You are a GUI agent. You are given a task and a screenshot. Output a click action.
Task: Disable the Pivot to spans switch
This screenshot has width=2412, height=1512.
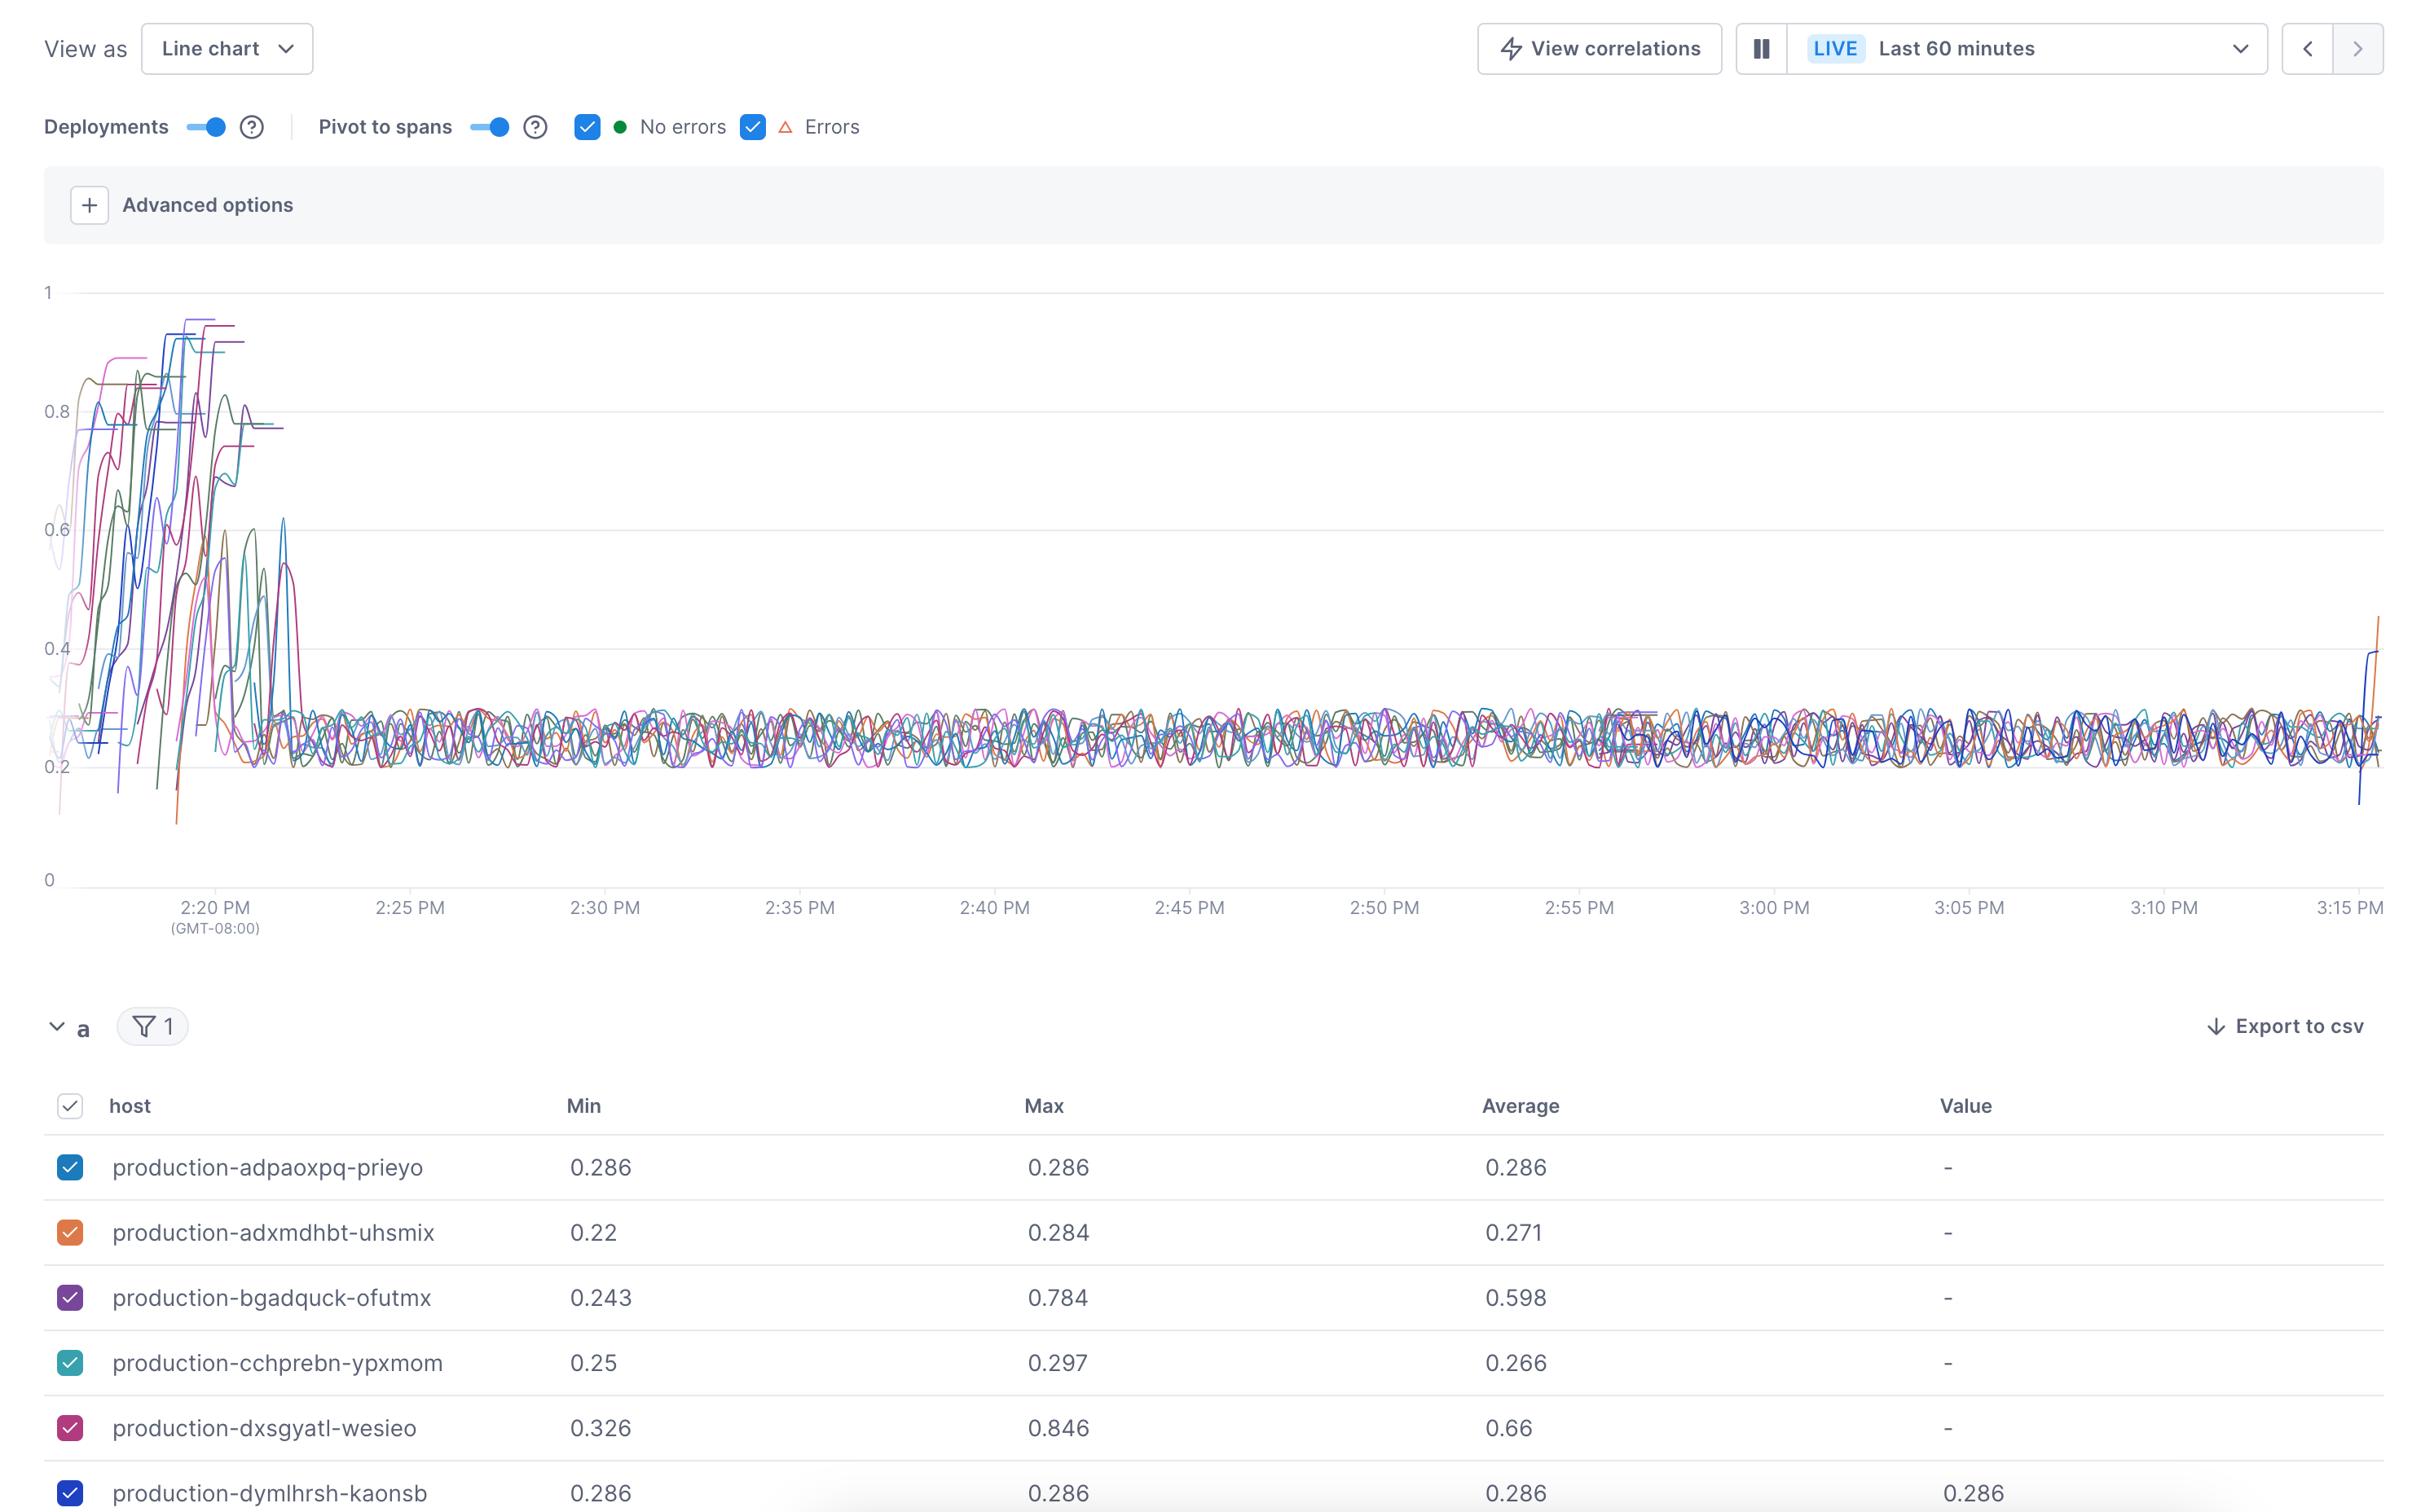coord(490,127)
